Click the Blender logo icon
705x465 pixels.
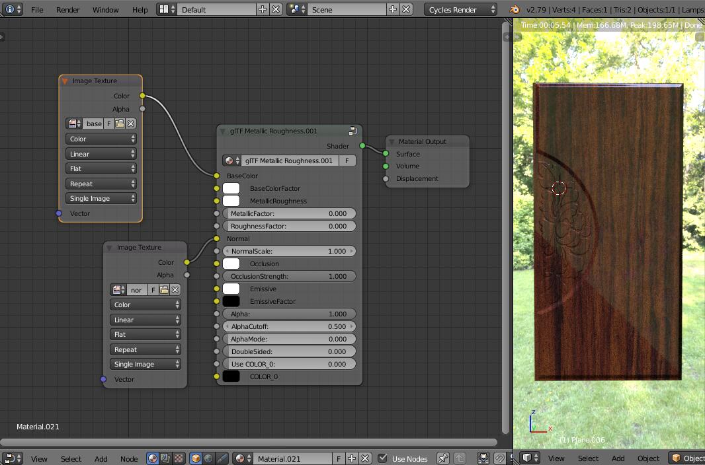pyautogui.click(x=515, y=9)
